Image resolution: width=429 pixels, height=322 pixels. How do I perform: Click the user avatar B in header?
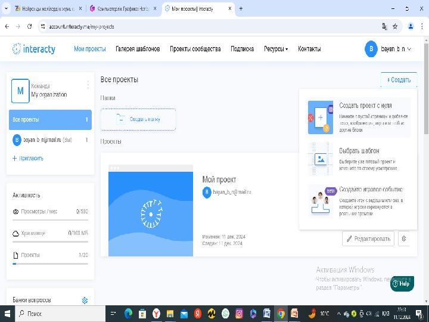[371, 49]
